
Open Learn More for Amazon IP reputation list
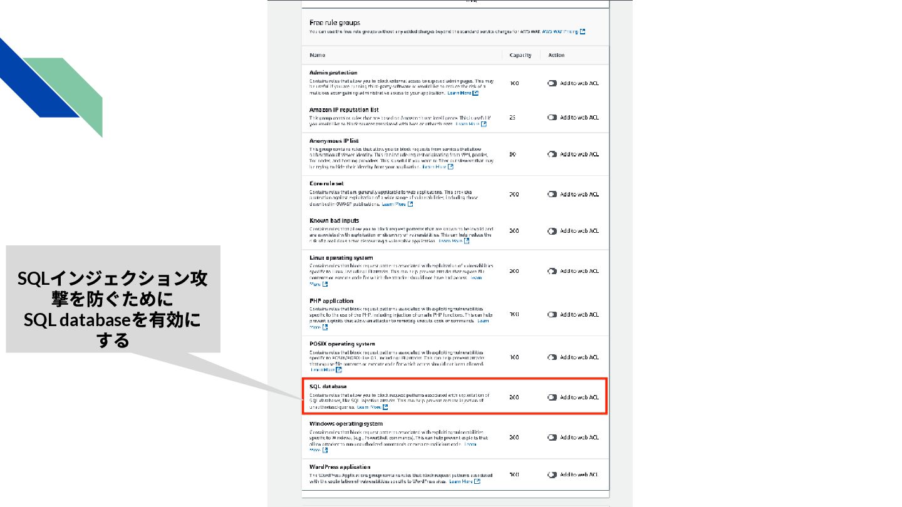coord(467,124)
